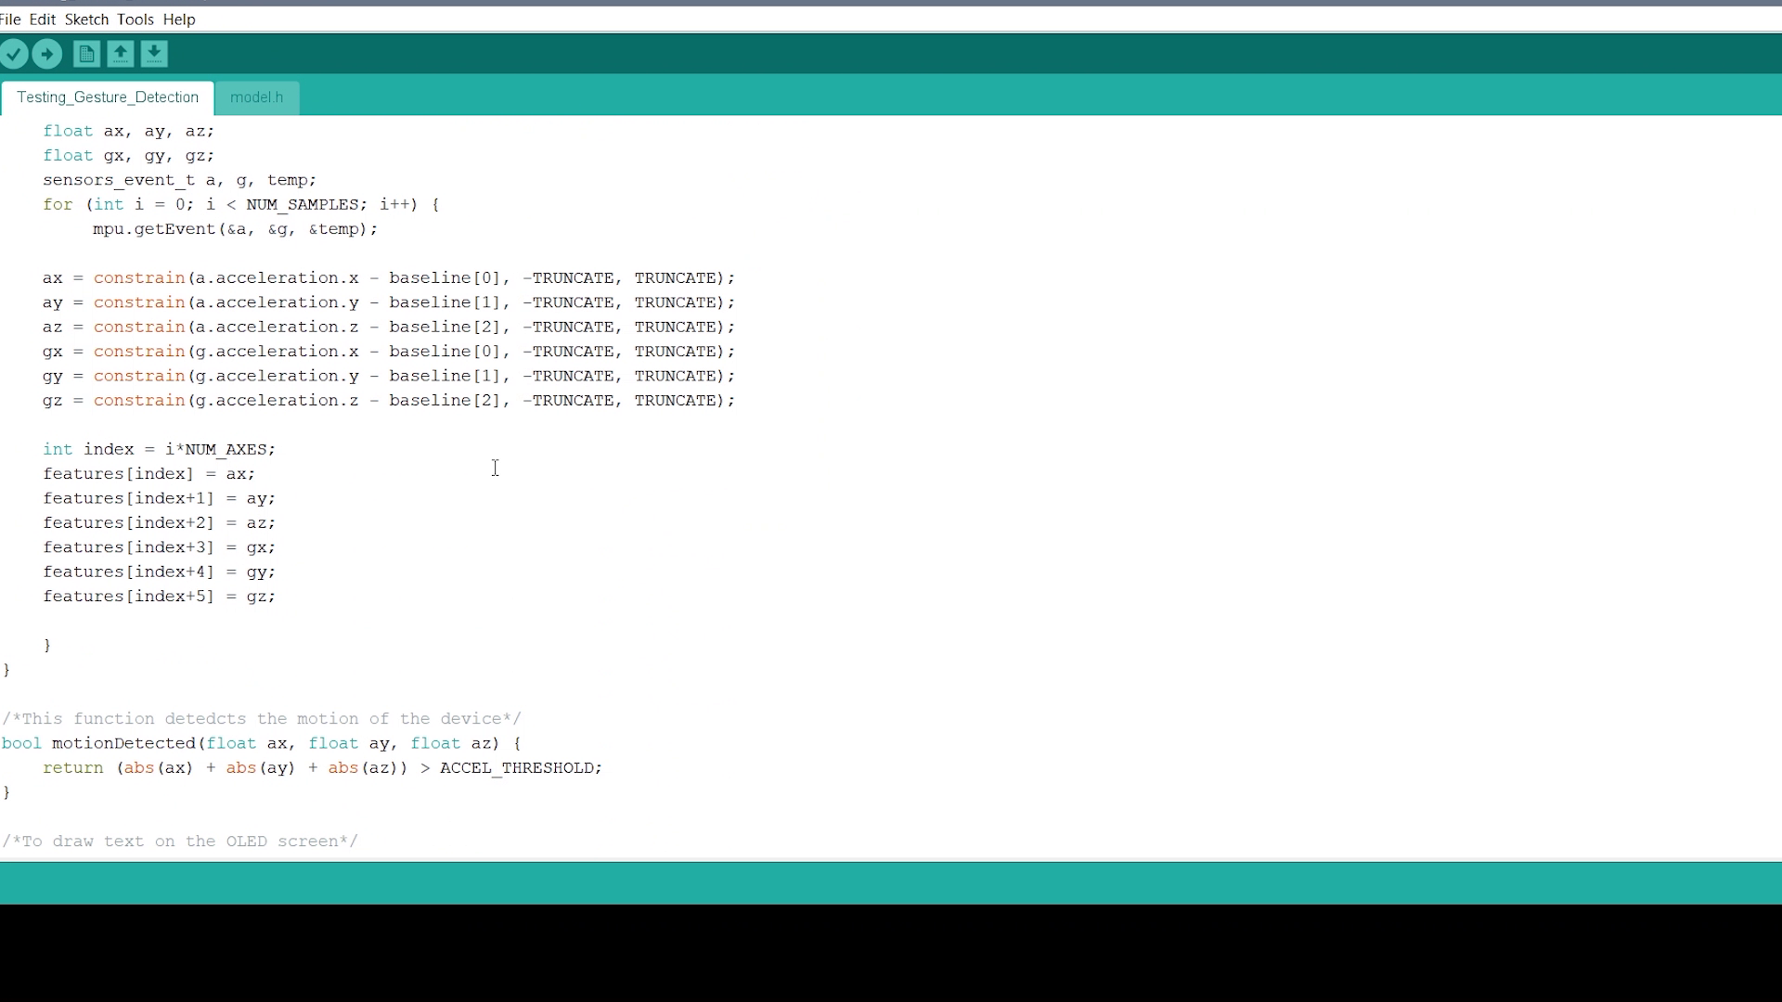Open the Edit menu
1782x1002 pixels.
pyautogui.click(x=42, y=19)
